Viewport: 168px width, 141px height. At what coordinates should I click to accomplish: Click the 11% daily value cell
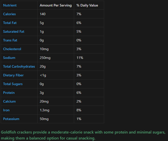point(80,58)
